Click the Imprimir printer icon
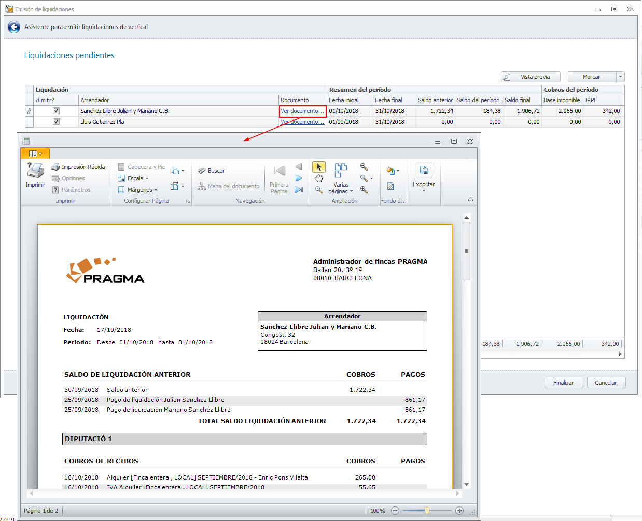This screenshot has height=521, width=642. click(35, 171)
